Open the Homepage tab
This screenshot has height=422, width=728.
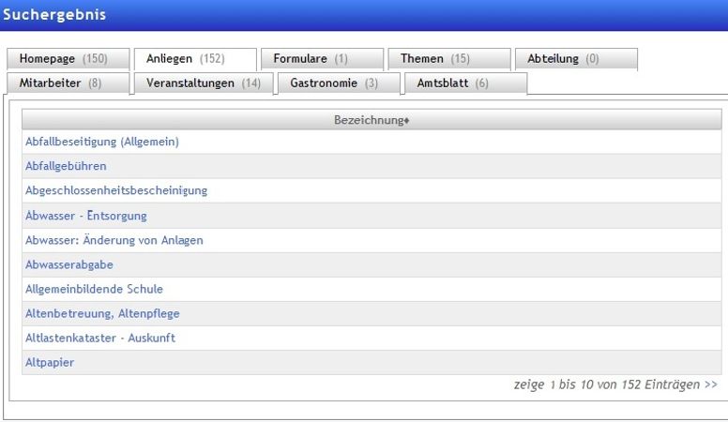(64, 59)
